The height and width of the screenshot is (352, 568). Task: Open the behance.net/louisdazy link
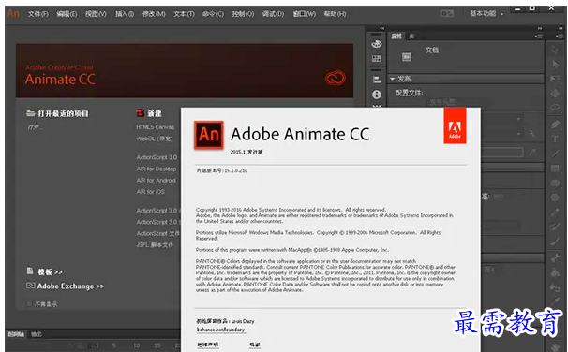click(x=220, y=330)
